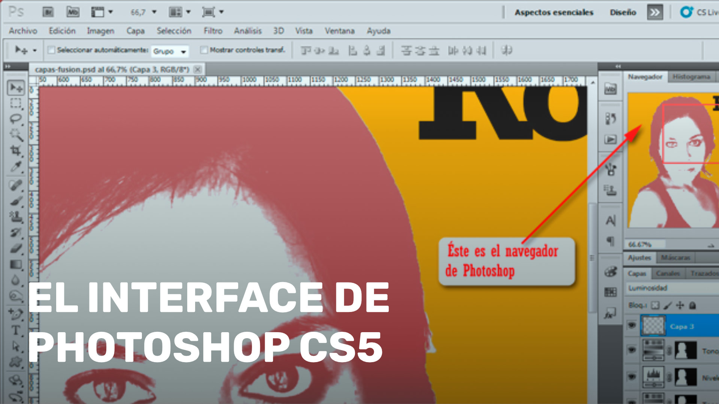Toggle lock transparent pixels next to Bloq.
Image resolution: width=719 pixels, height=404 pixels.
[655, 306]
